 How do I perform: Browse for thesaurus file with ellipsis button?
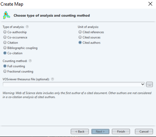150,84
